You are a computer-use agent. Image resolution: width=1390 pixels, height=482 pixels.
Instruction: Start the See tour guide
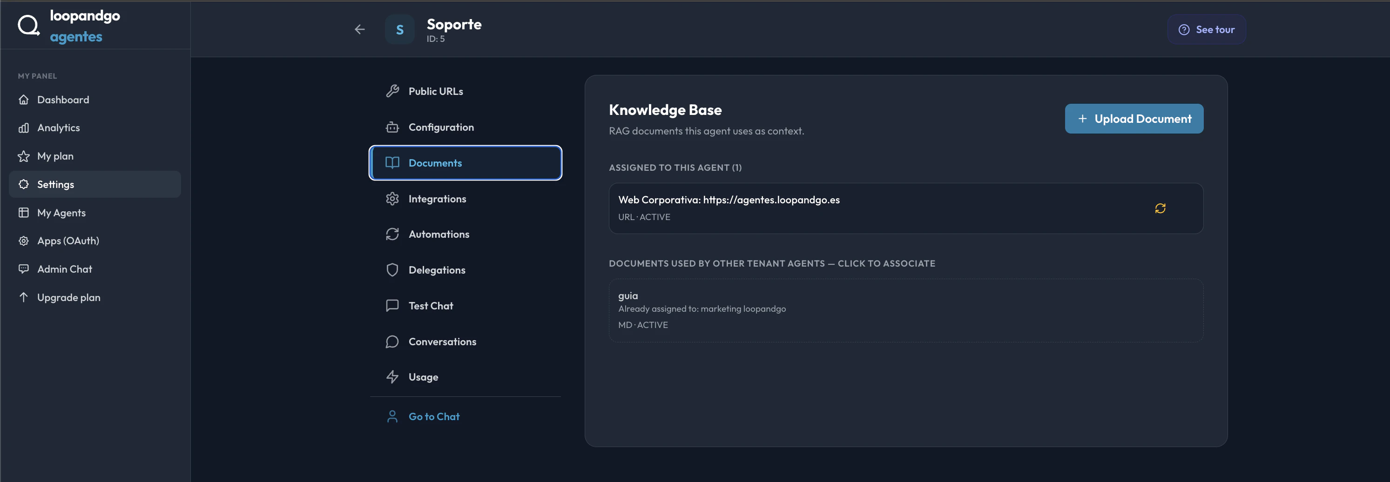tap(1206, 30)
